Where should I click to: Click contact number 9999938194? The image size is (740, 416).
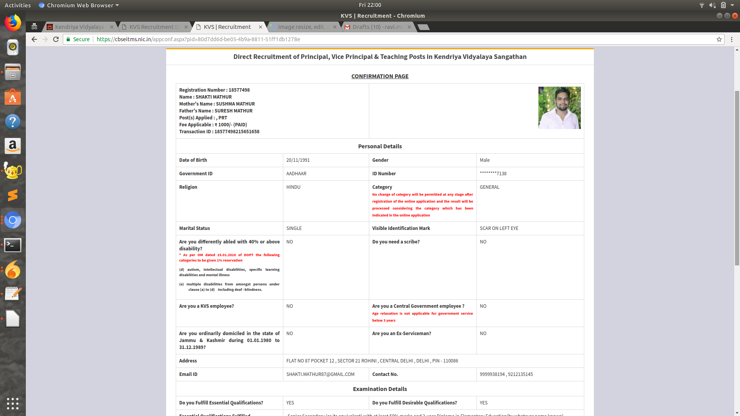(x=492, y=374)
